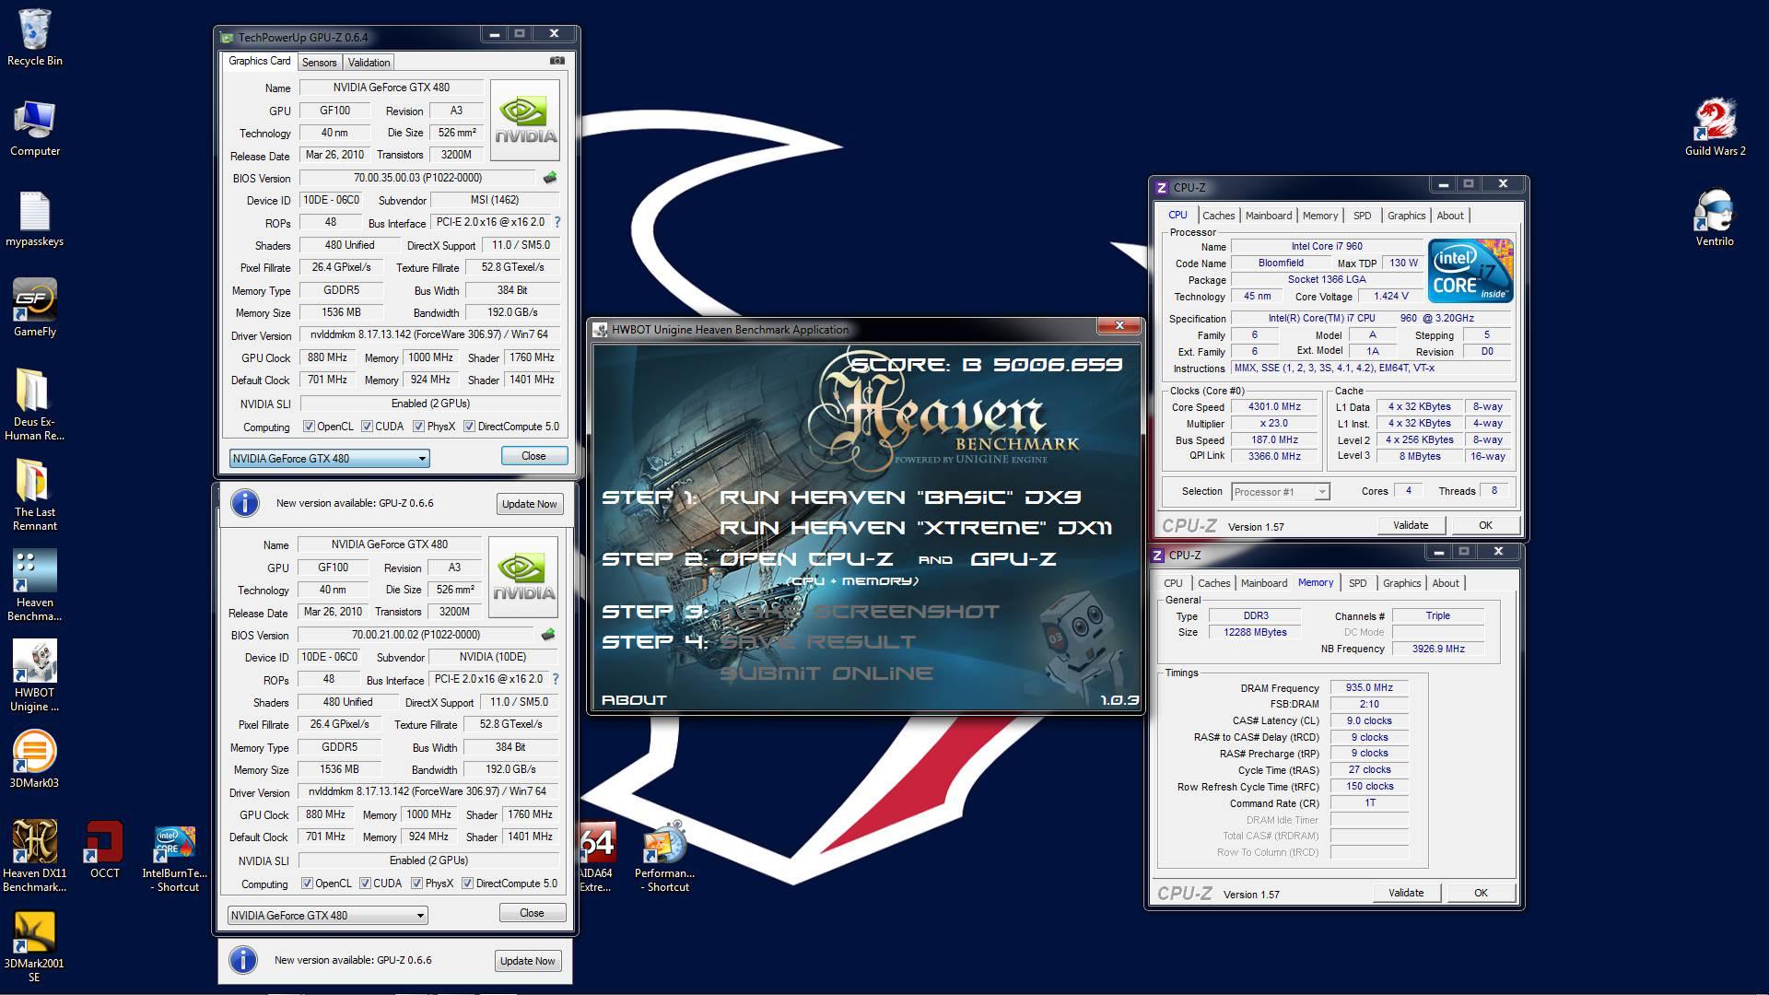Click Run Heaven "Basic" DX9 step

click(x=900, y=497)
